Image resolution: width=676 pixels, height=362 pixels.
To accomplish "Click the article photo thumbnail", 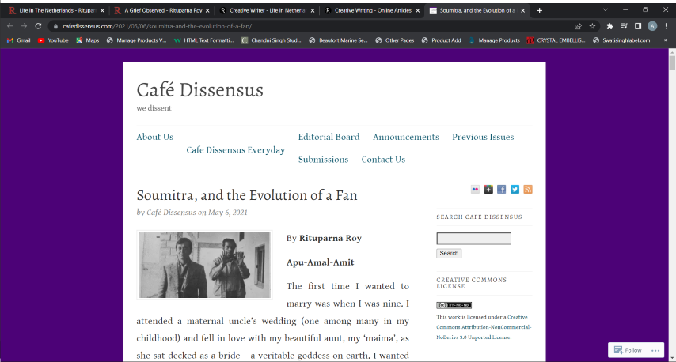I will (204, 265).
